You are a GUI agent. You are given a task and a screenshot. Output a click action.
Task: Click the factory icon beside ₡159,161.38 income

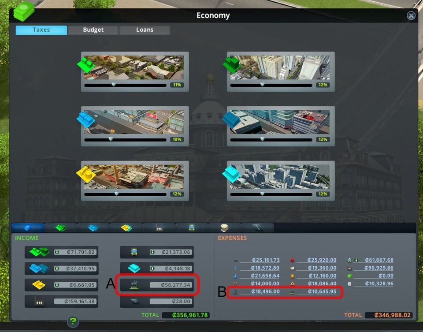tap(39, 302)
